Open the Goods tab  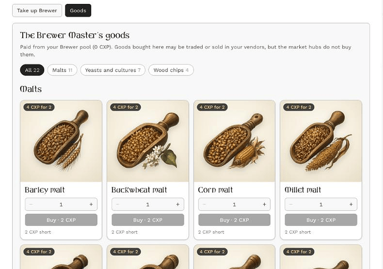pos(78,11)
